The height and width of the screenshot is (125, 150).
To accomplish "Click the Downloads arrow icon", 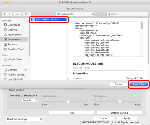I will click(x=5, y=25).
